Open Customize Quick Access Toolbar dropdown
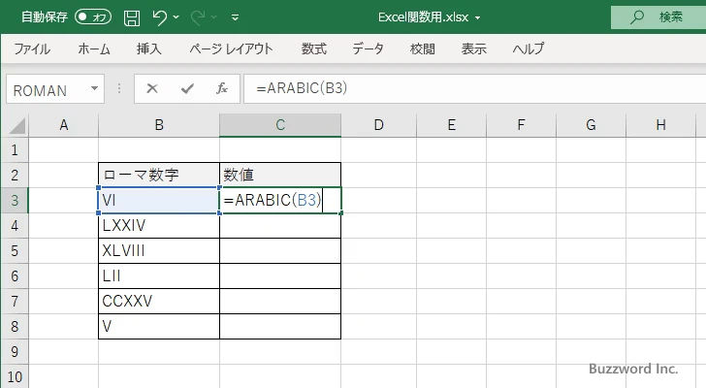The width and height of the screenshot is (706, 388). pyautogui.click(x=235, y=18)
